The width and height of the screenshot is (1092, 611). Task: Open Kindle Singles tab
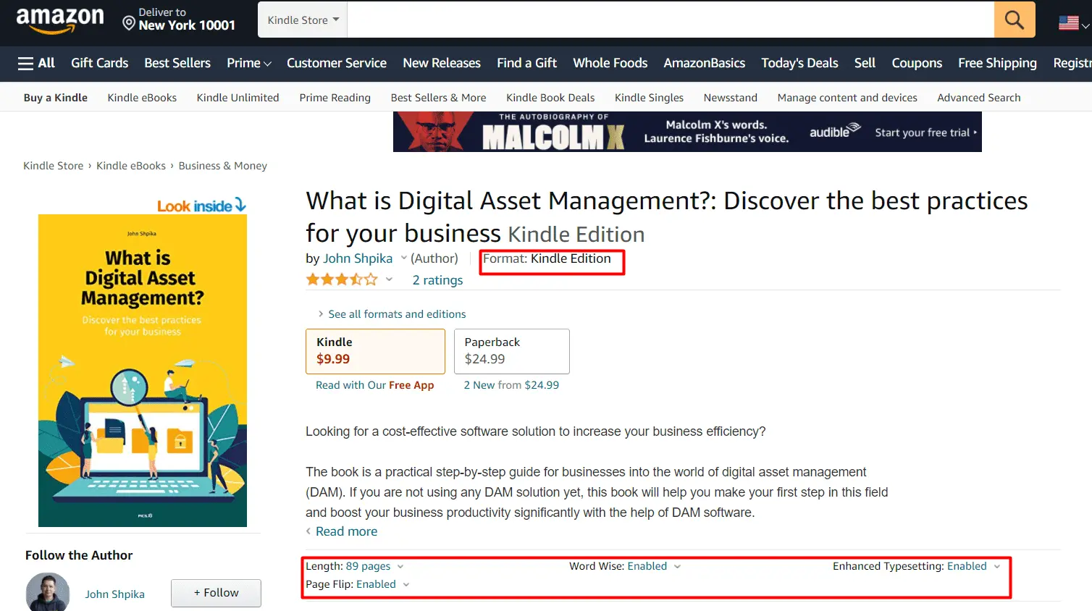(x=649, y=98)
